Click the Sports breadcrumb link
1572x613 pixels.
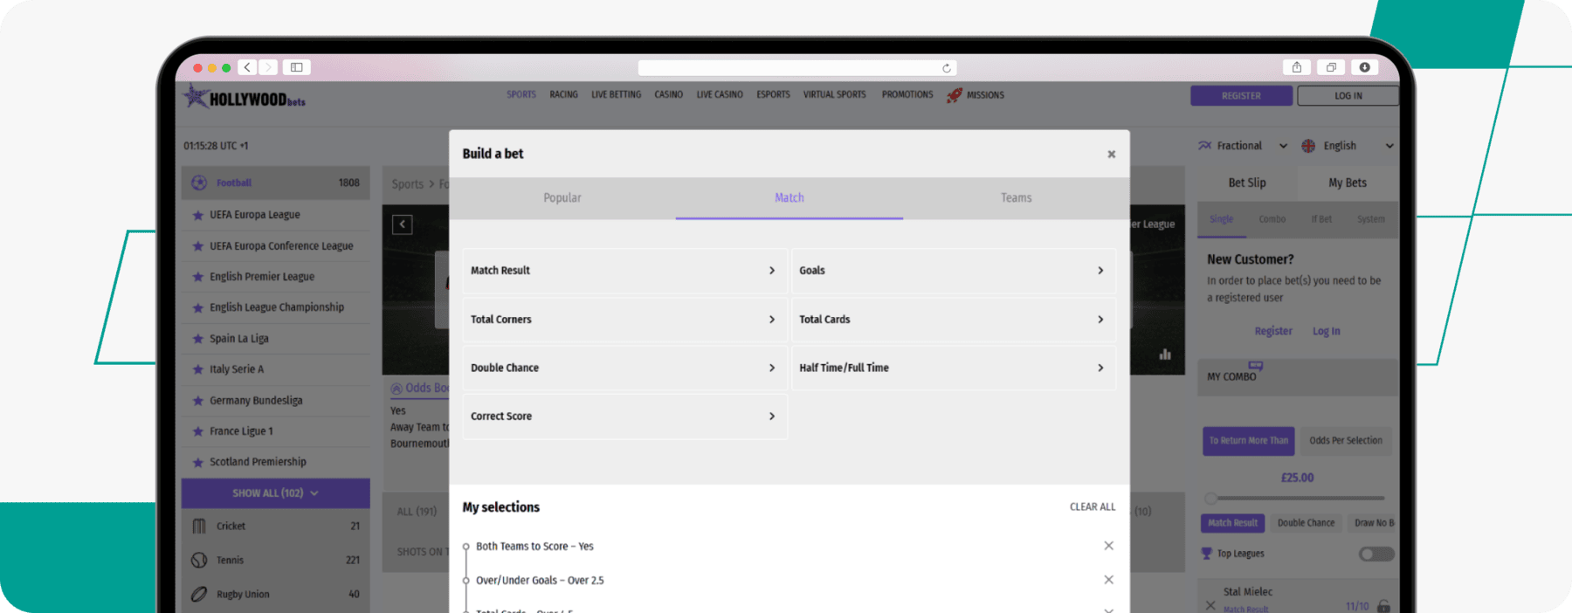point(407,184)
